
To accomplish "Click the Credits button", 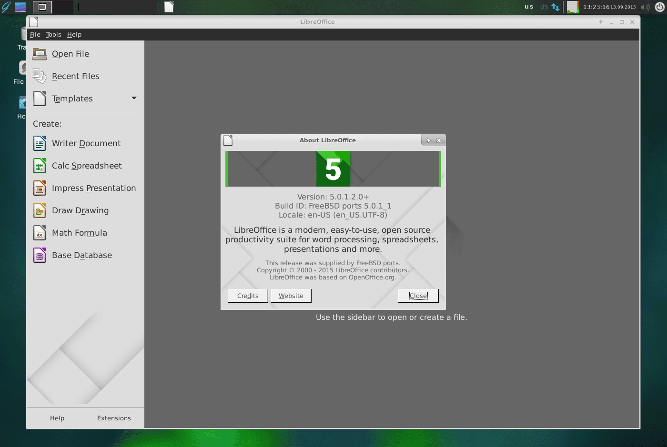I will pyautogui.click(x=248, y=296).
